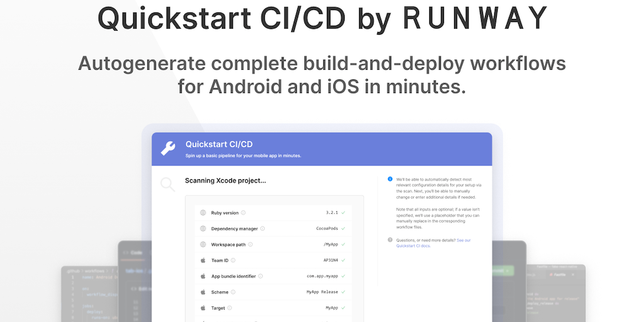
Task: Click the green checkmark in the Target row
Action: (343, 308)
